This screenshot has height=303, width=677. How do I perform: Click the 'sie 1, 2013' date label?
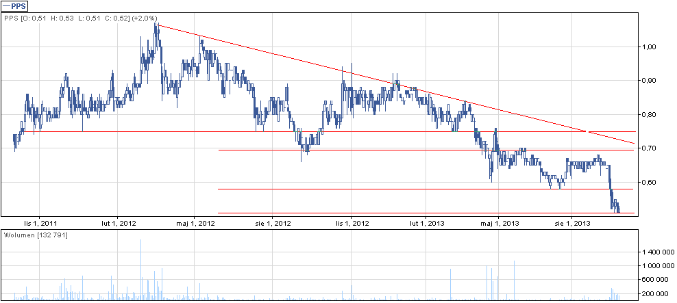[x=571, y=224]
